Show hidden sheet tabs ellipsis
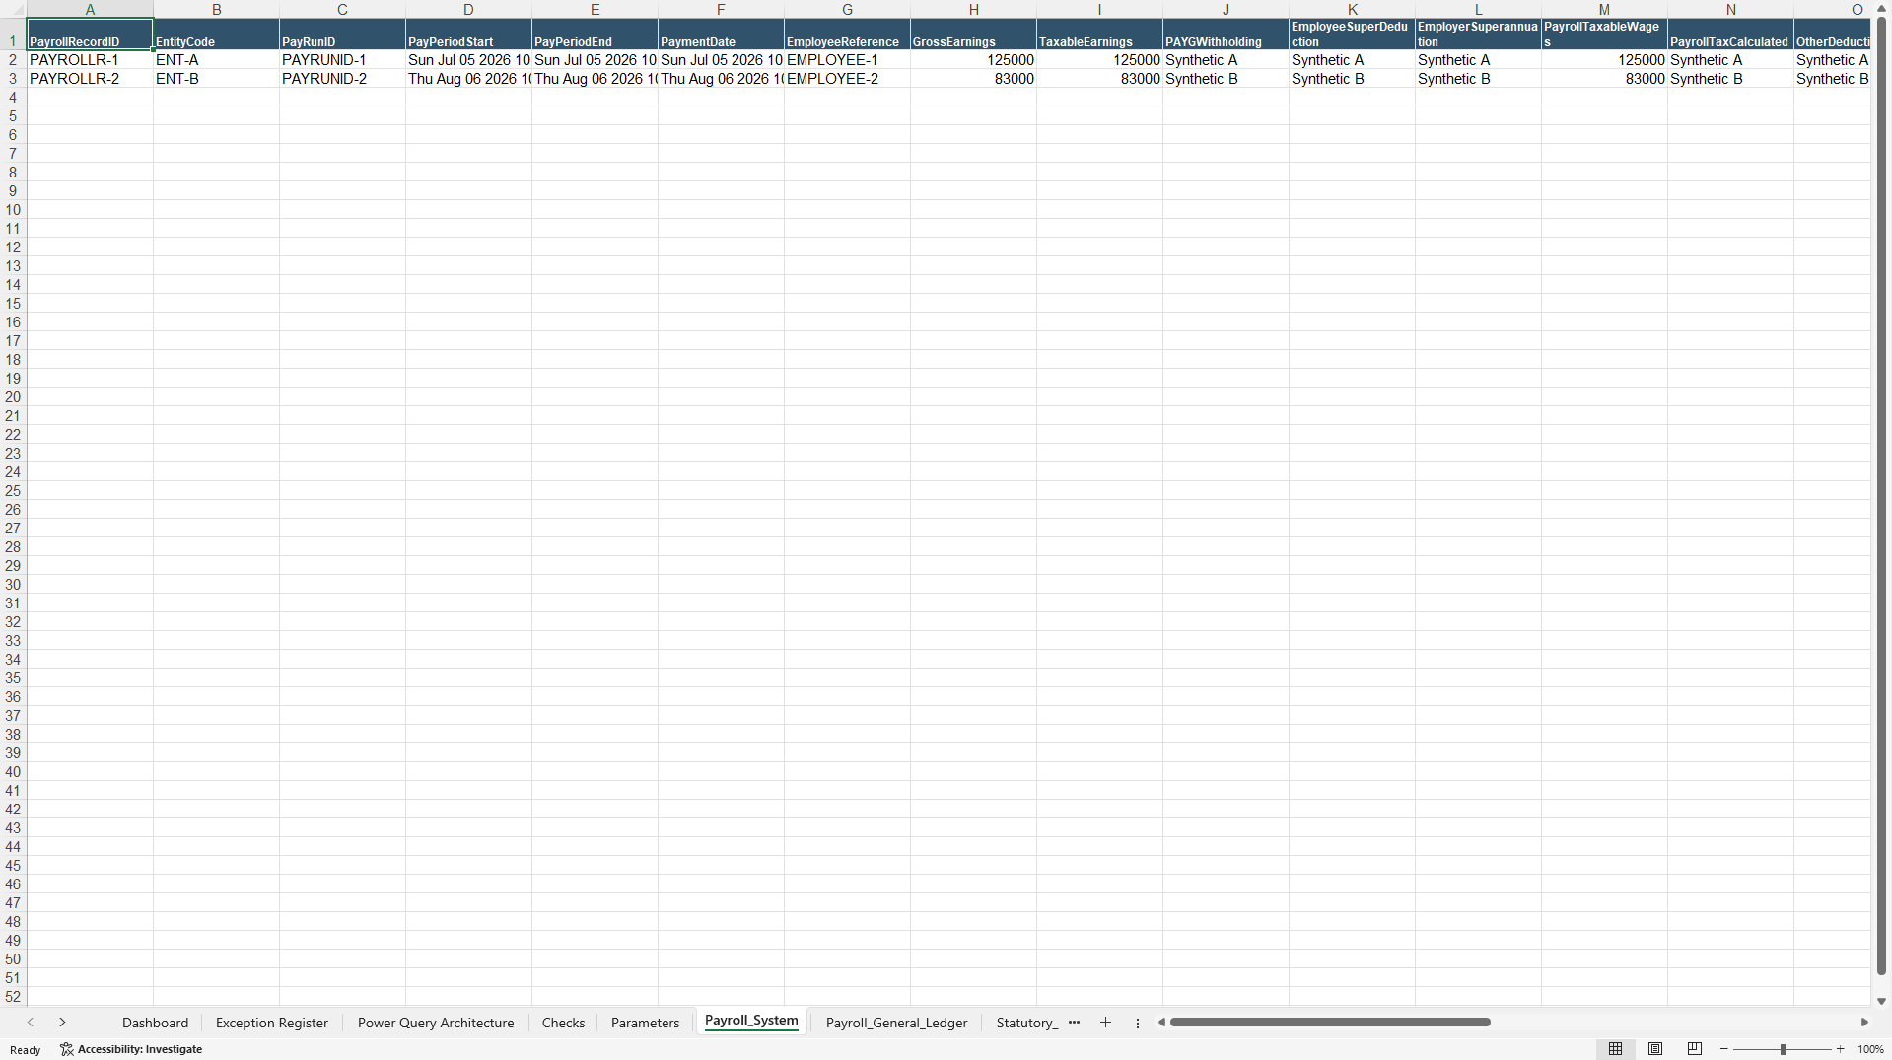The image size is (1892, 1060). (x=1074, y=1023)
